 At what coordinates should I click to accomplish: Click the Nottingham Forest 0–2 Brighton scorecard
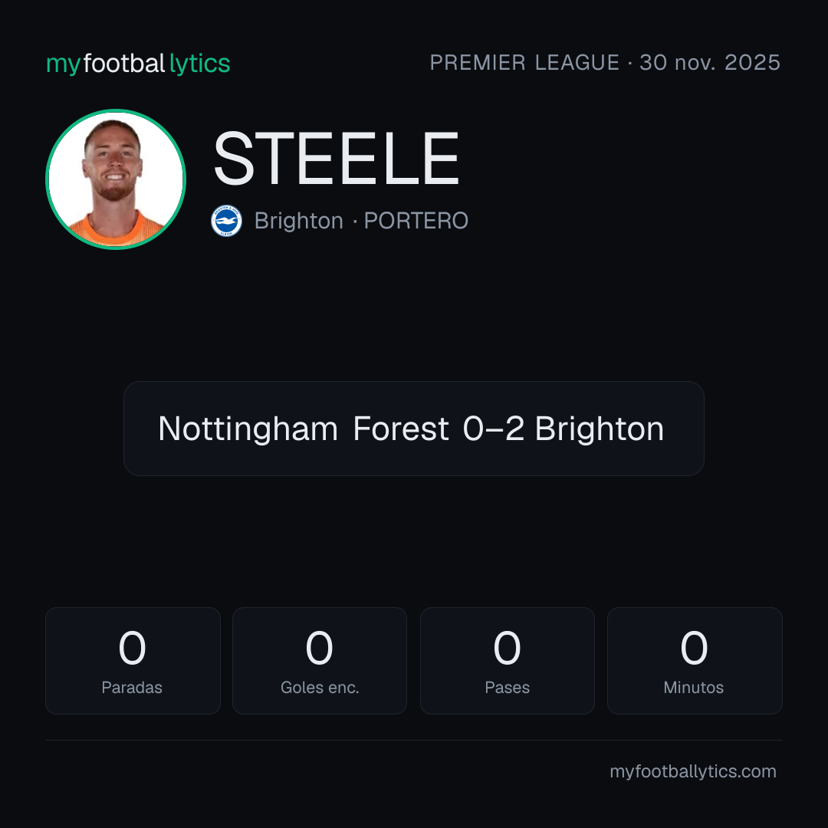[x=413, y=429]
